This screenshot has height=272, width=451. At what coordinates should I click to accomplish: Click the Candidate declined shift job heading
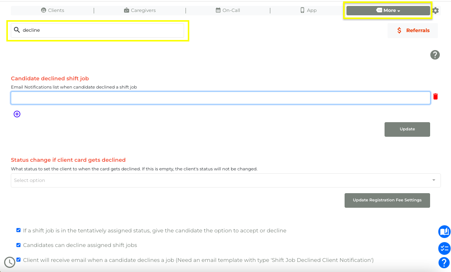[50, 78]
